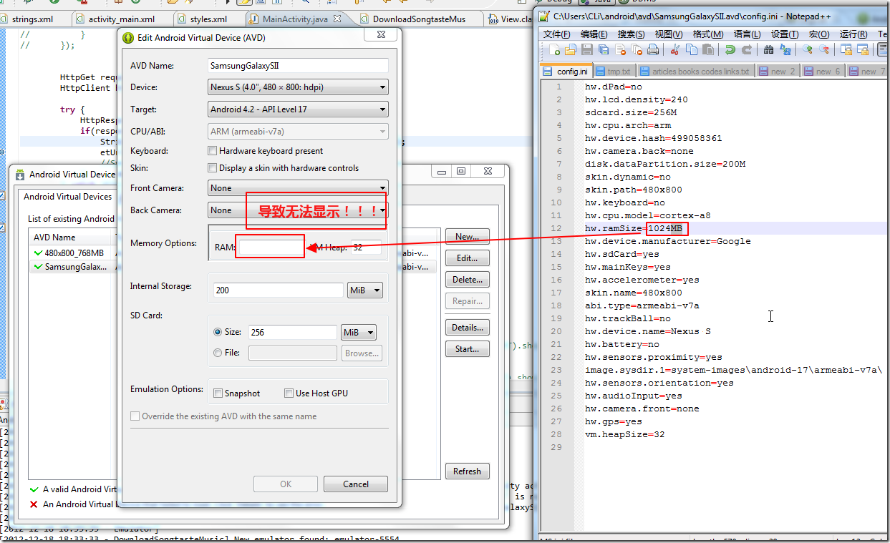
Task: Click the Start... button in AVD Manager
Action: point(467,349)
